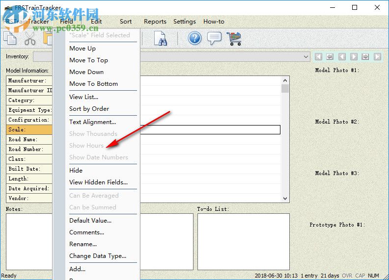
Task: Open the Find document binoculars icon
Action: [x=160, y=38]
